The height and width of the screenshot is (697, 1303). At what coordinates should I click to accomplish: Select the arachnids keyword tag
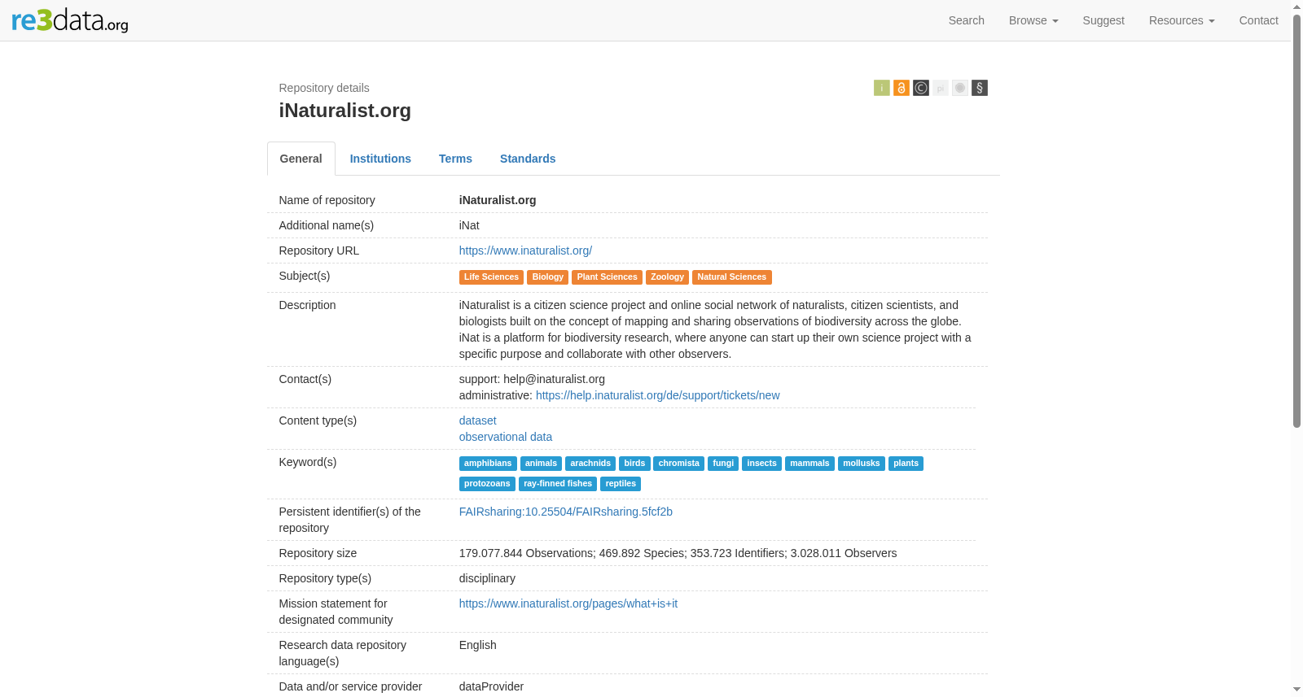[590, 464]
